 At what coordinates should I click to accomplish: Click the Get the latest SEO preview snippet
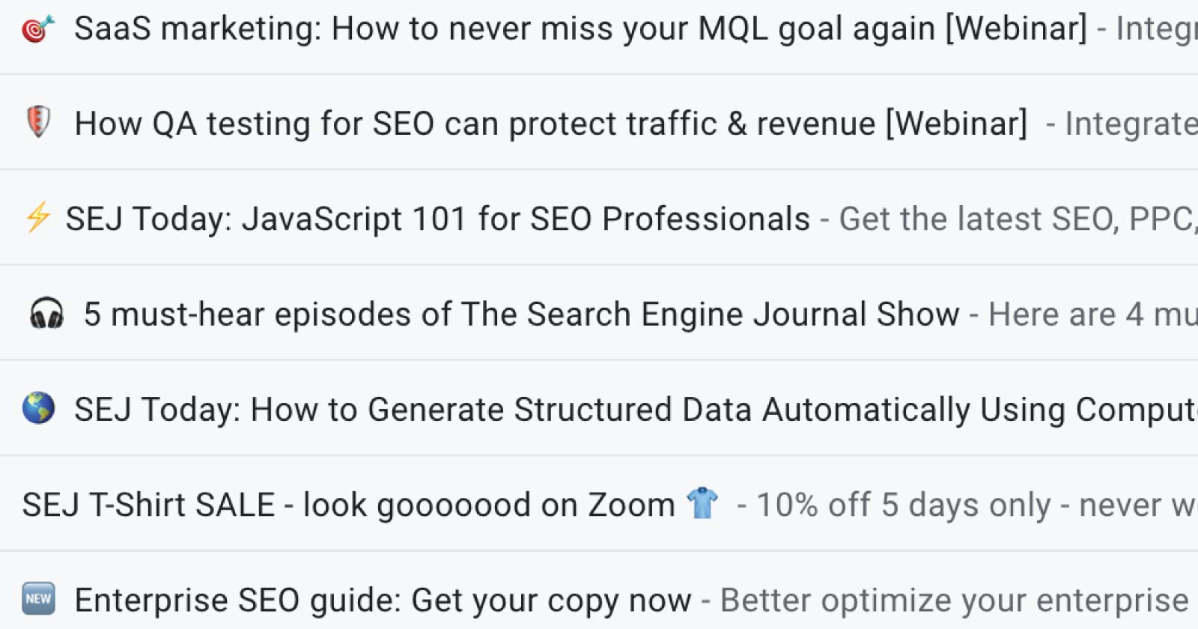[x=1011, y=219]
